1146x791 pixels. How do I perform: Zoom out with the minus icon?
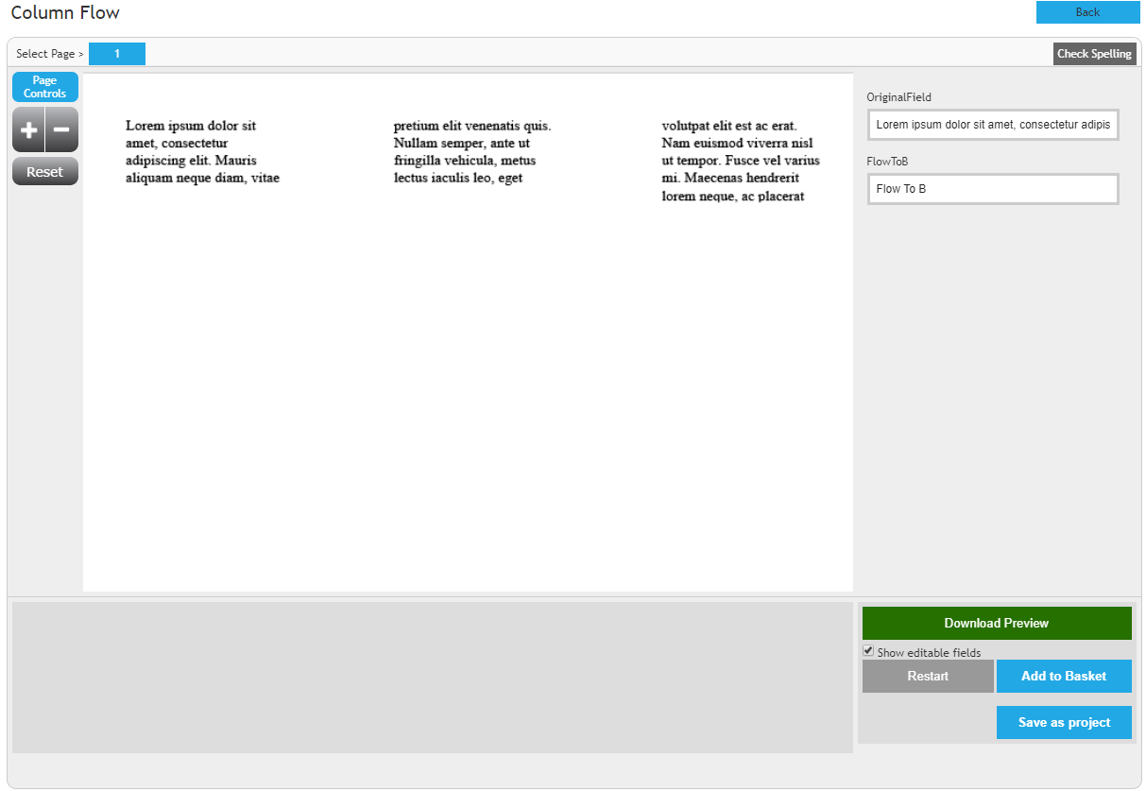click(61, 129)
